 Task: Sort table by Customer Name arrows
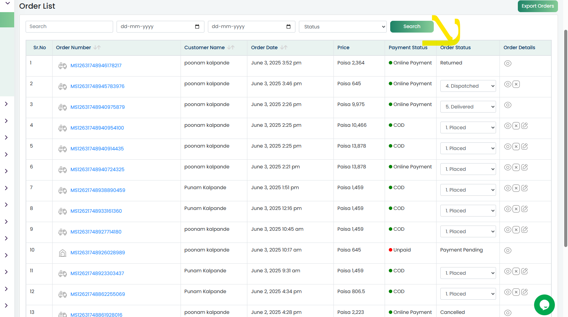(x=231, y=47)
